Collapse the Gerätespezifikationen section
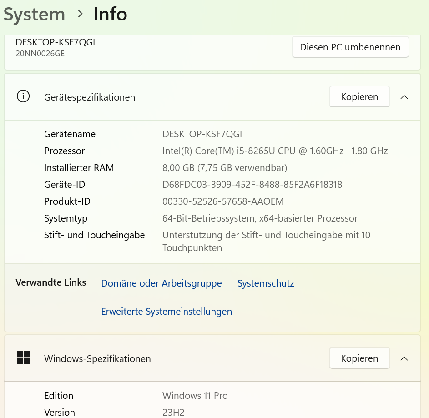 tap(404, 97)
